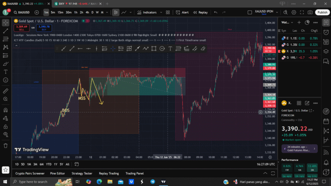Screen dimensions: 331x186
Task: Switch to the Strategy Tester tab
Action: tap(82, 174)
